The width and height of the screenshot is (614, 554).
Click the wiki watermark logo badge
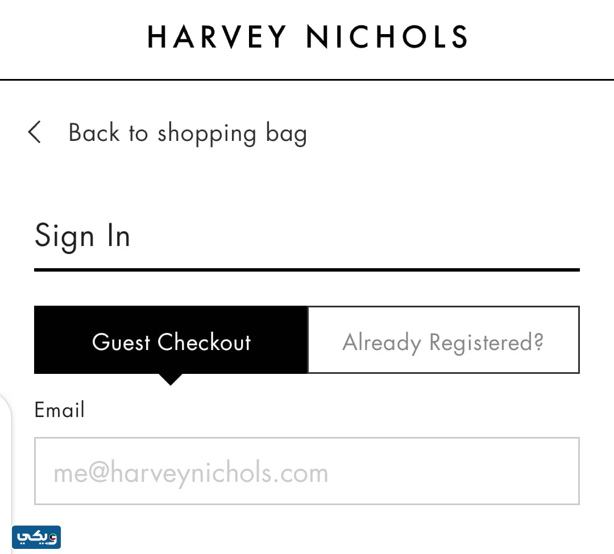(37, 537)
